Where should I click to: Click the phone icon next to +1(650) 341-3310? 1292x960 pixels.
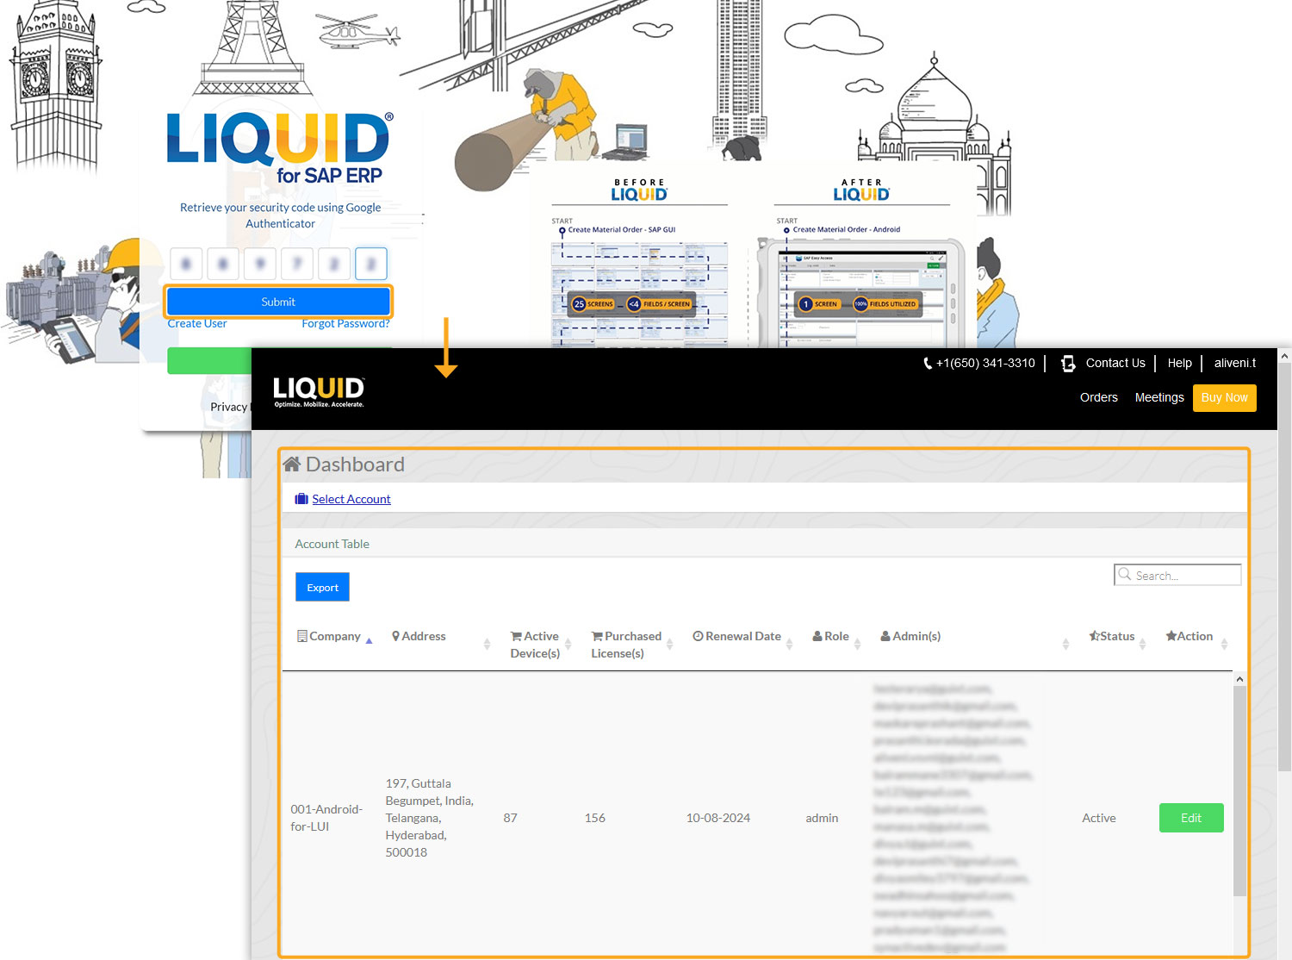[928, 364]
